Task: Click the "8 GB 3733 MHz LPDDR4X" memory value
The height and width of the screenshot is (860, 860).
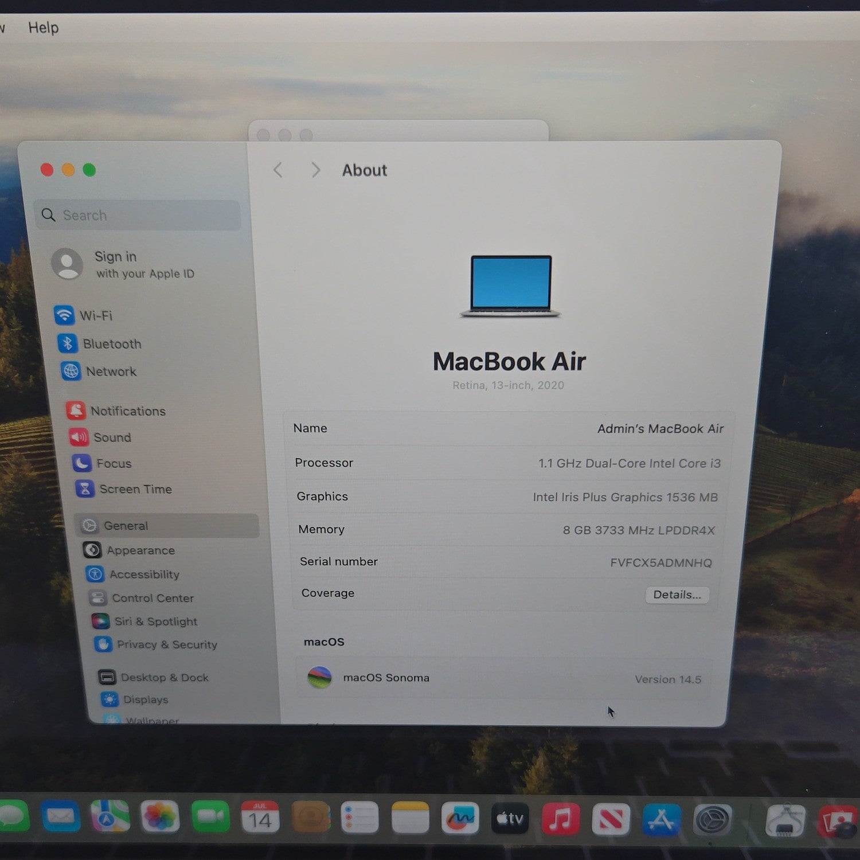Action: [639, 530]
